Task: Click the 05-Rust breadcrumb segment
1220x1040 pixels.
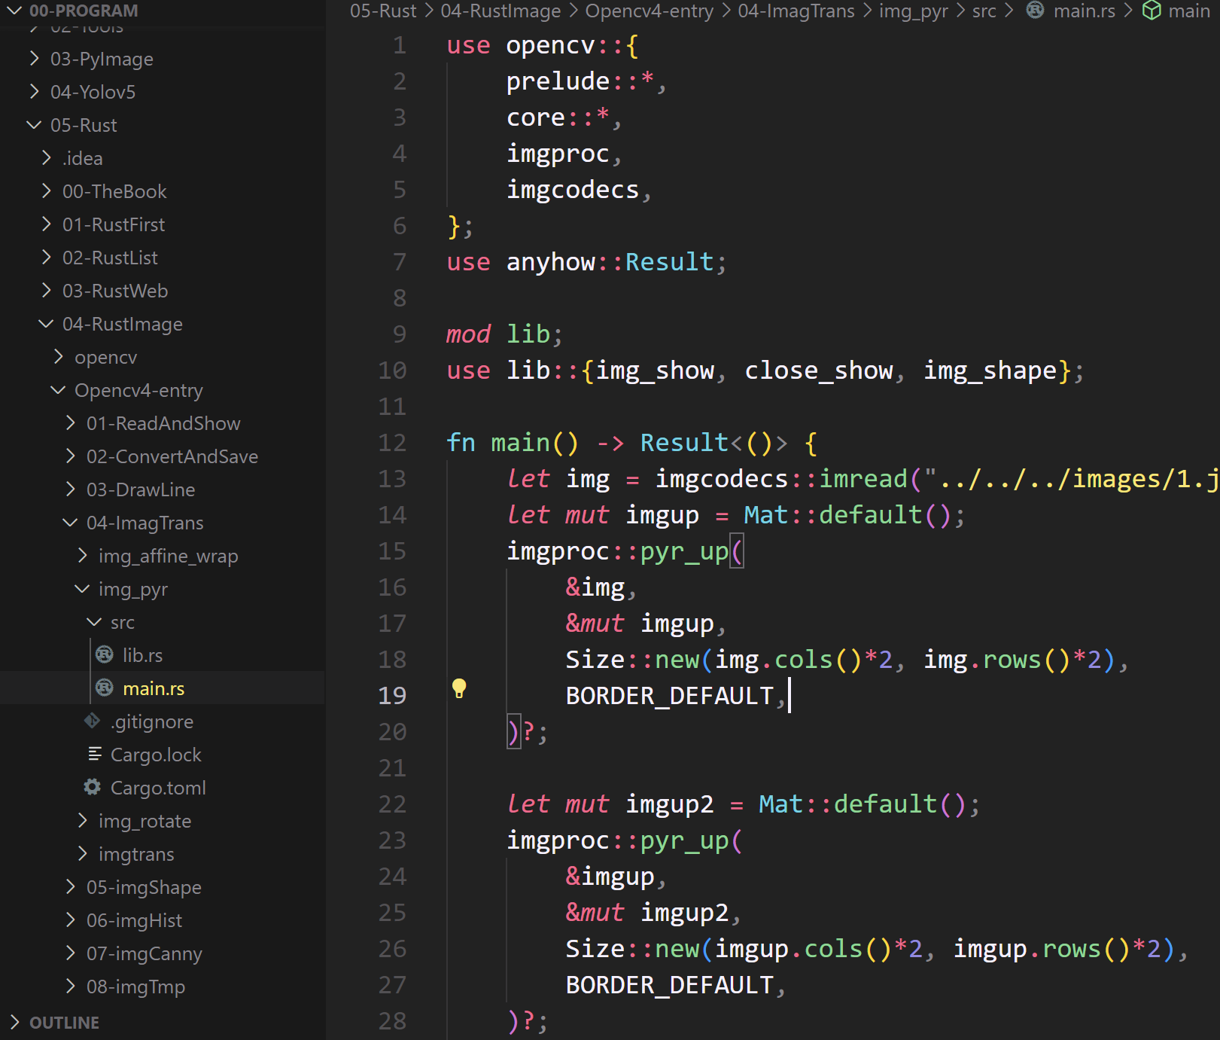Action: (x=383, y=11)
